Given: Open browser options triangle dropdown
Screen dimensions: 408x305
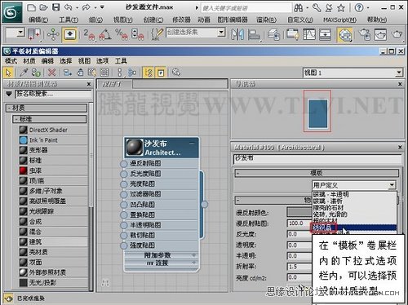Looking at the screenshot, I should 9,94.
